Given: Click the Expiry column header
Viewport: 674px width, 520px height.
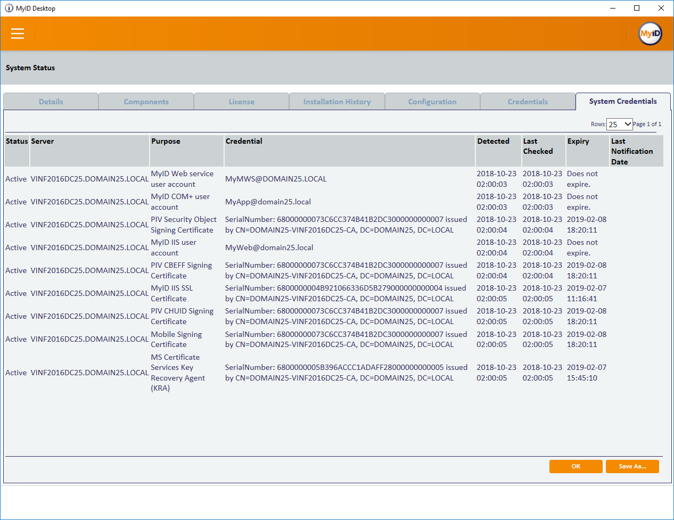Looking at the screenshot, I should click(x=578, y=141).
